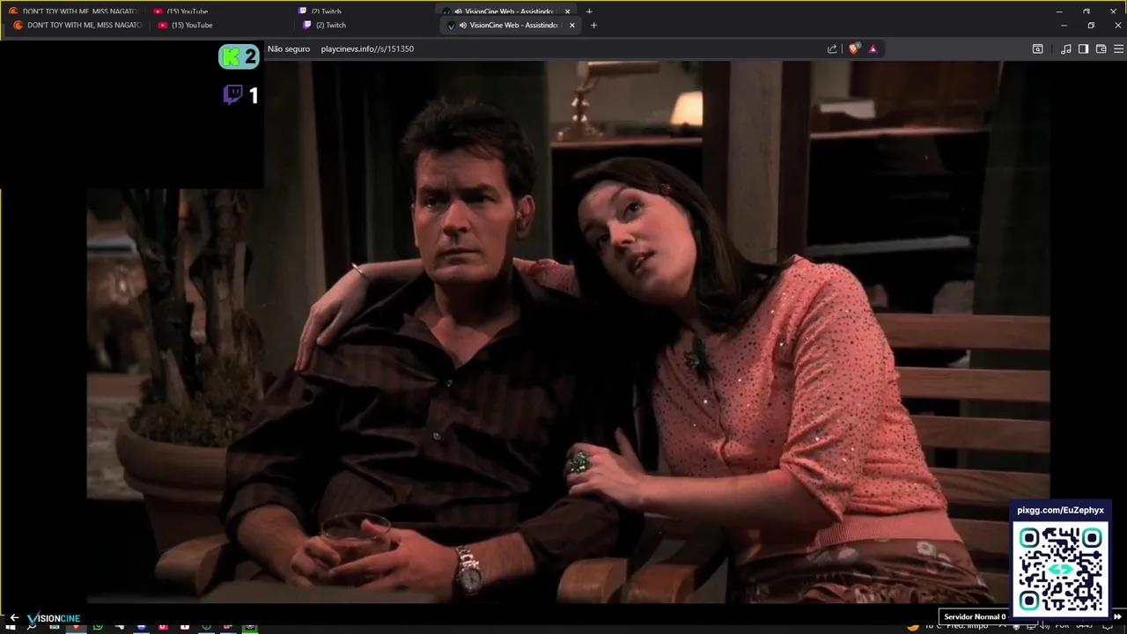
Task: Click the pixgg QR code image
Action: point(1060,569)
